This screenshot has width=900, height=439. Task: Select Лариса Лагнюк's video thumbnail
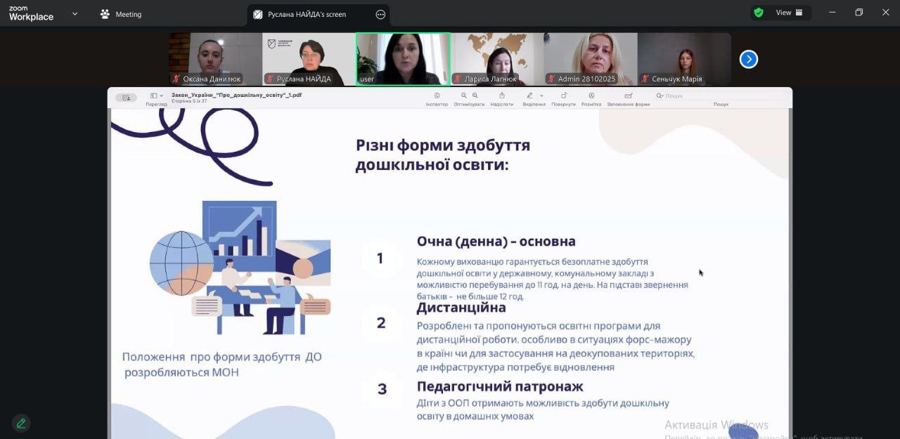(496, 59)
